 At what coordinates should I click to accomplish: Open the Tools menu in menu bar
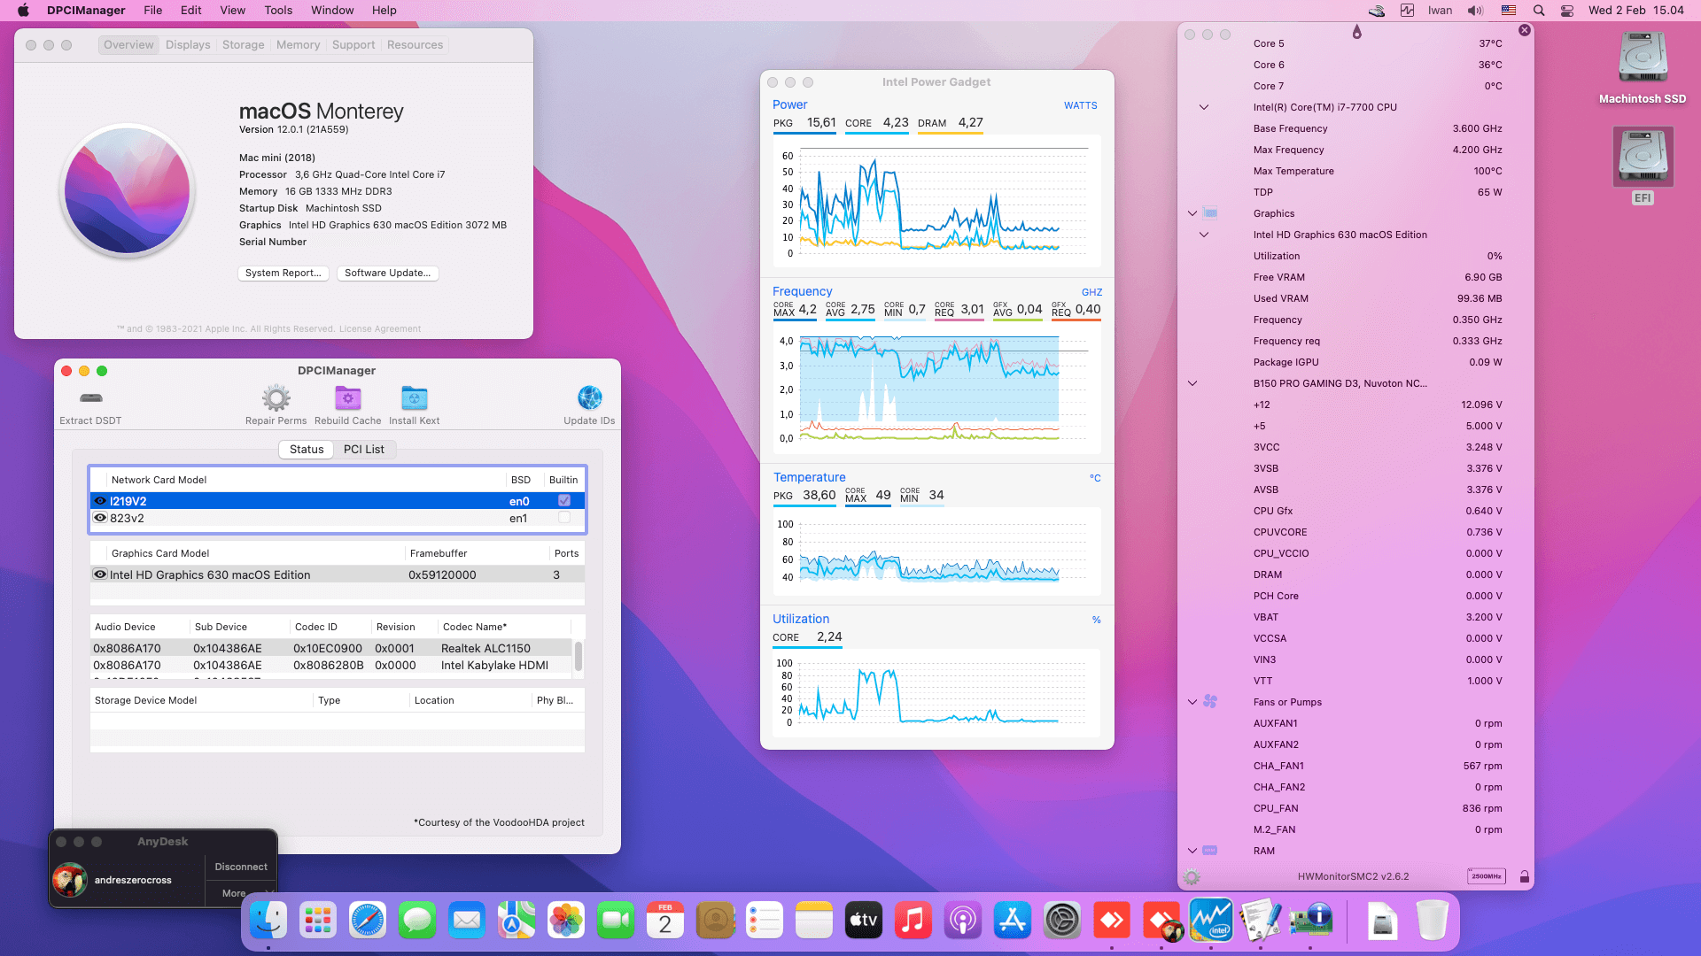(x=277, y=11)
